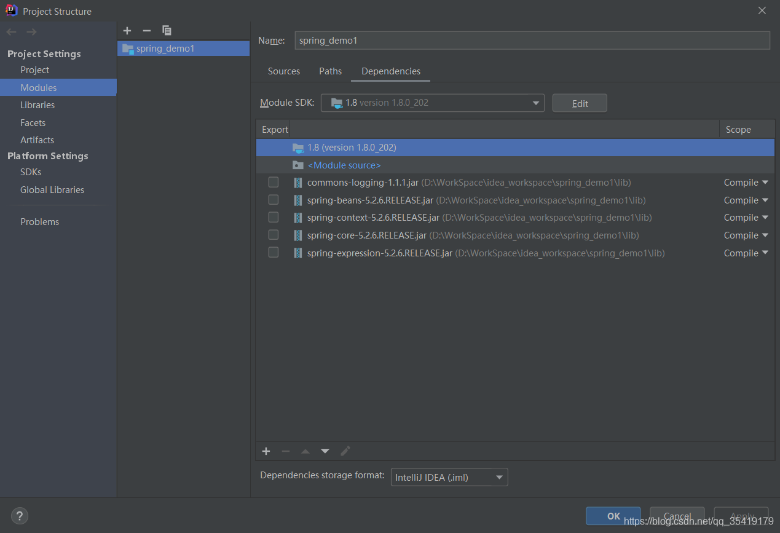Click the Edit button next to Module SDK
780x533 pixels.
click(580, 103)
